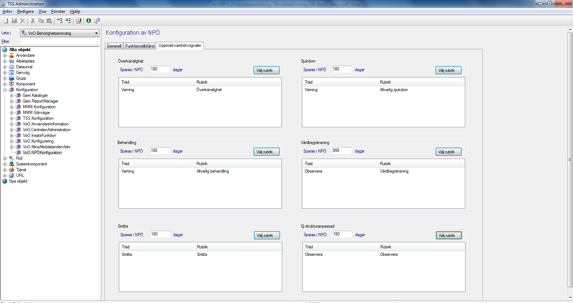The height and width of the screenshot is (303, 573).
Task: Click the checklist with pencil toolbar icon
Action: click(x=78, y=21)
